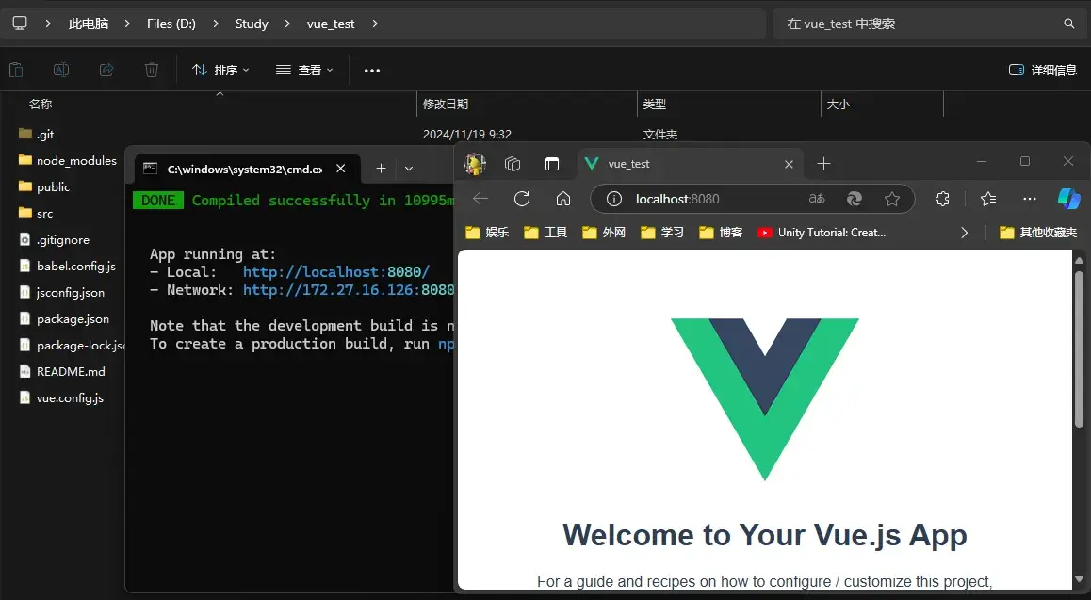Click the browser back arrow
Screen dimensions: 1091x600
[480, 199]
